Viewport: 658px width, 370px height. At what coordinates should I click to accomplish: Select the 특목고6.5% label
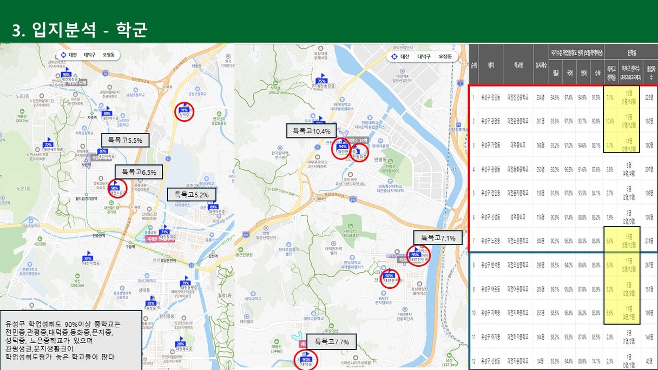[139, 173]
